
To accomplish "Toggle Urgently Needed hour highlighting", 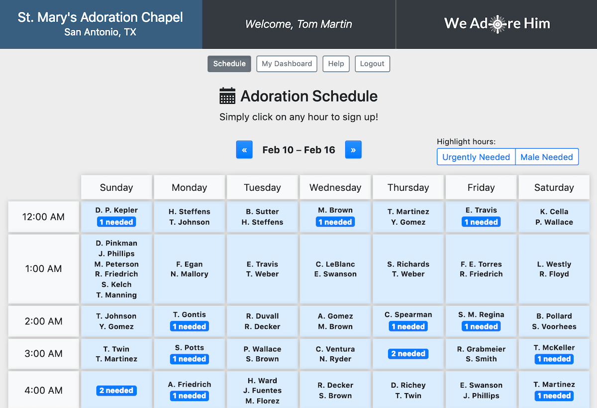I will 476,157.
